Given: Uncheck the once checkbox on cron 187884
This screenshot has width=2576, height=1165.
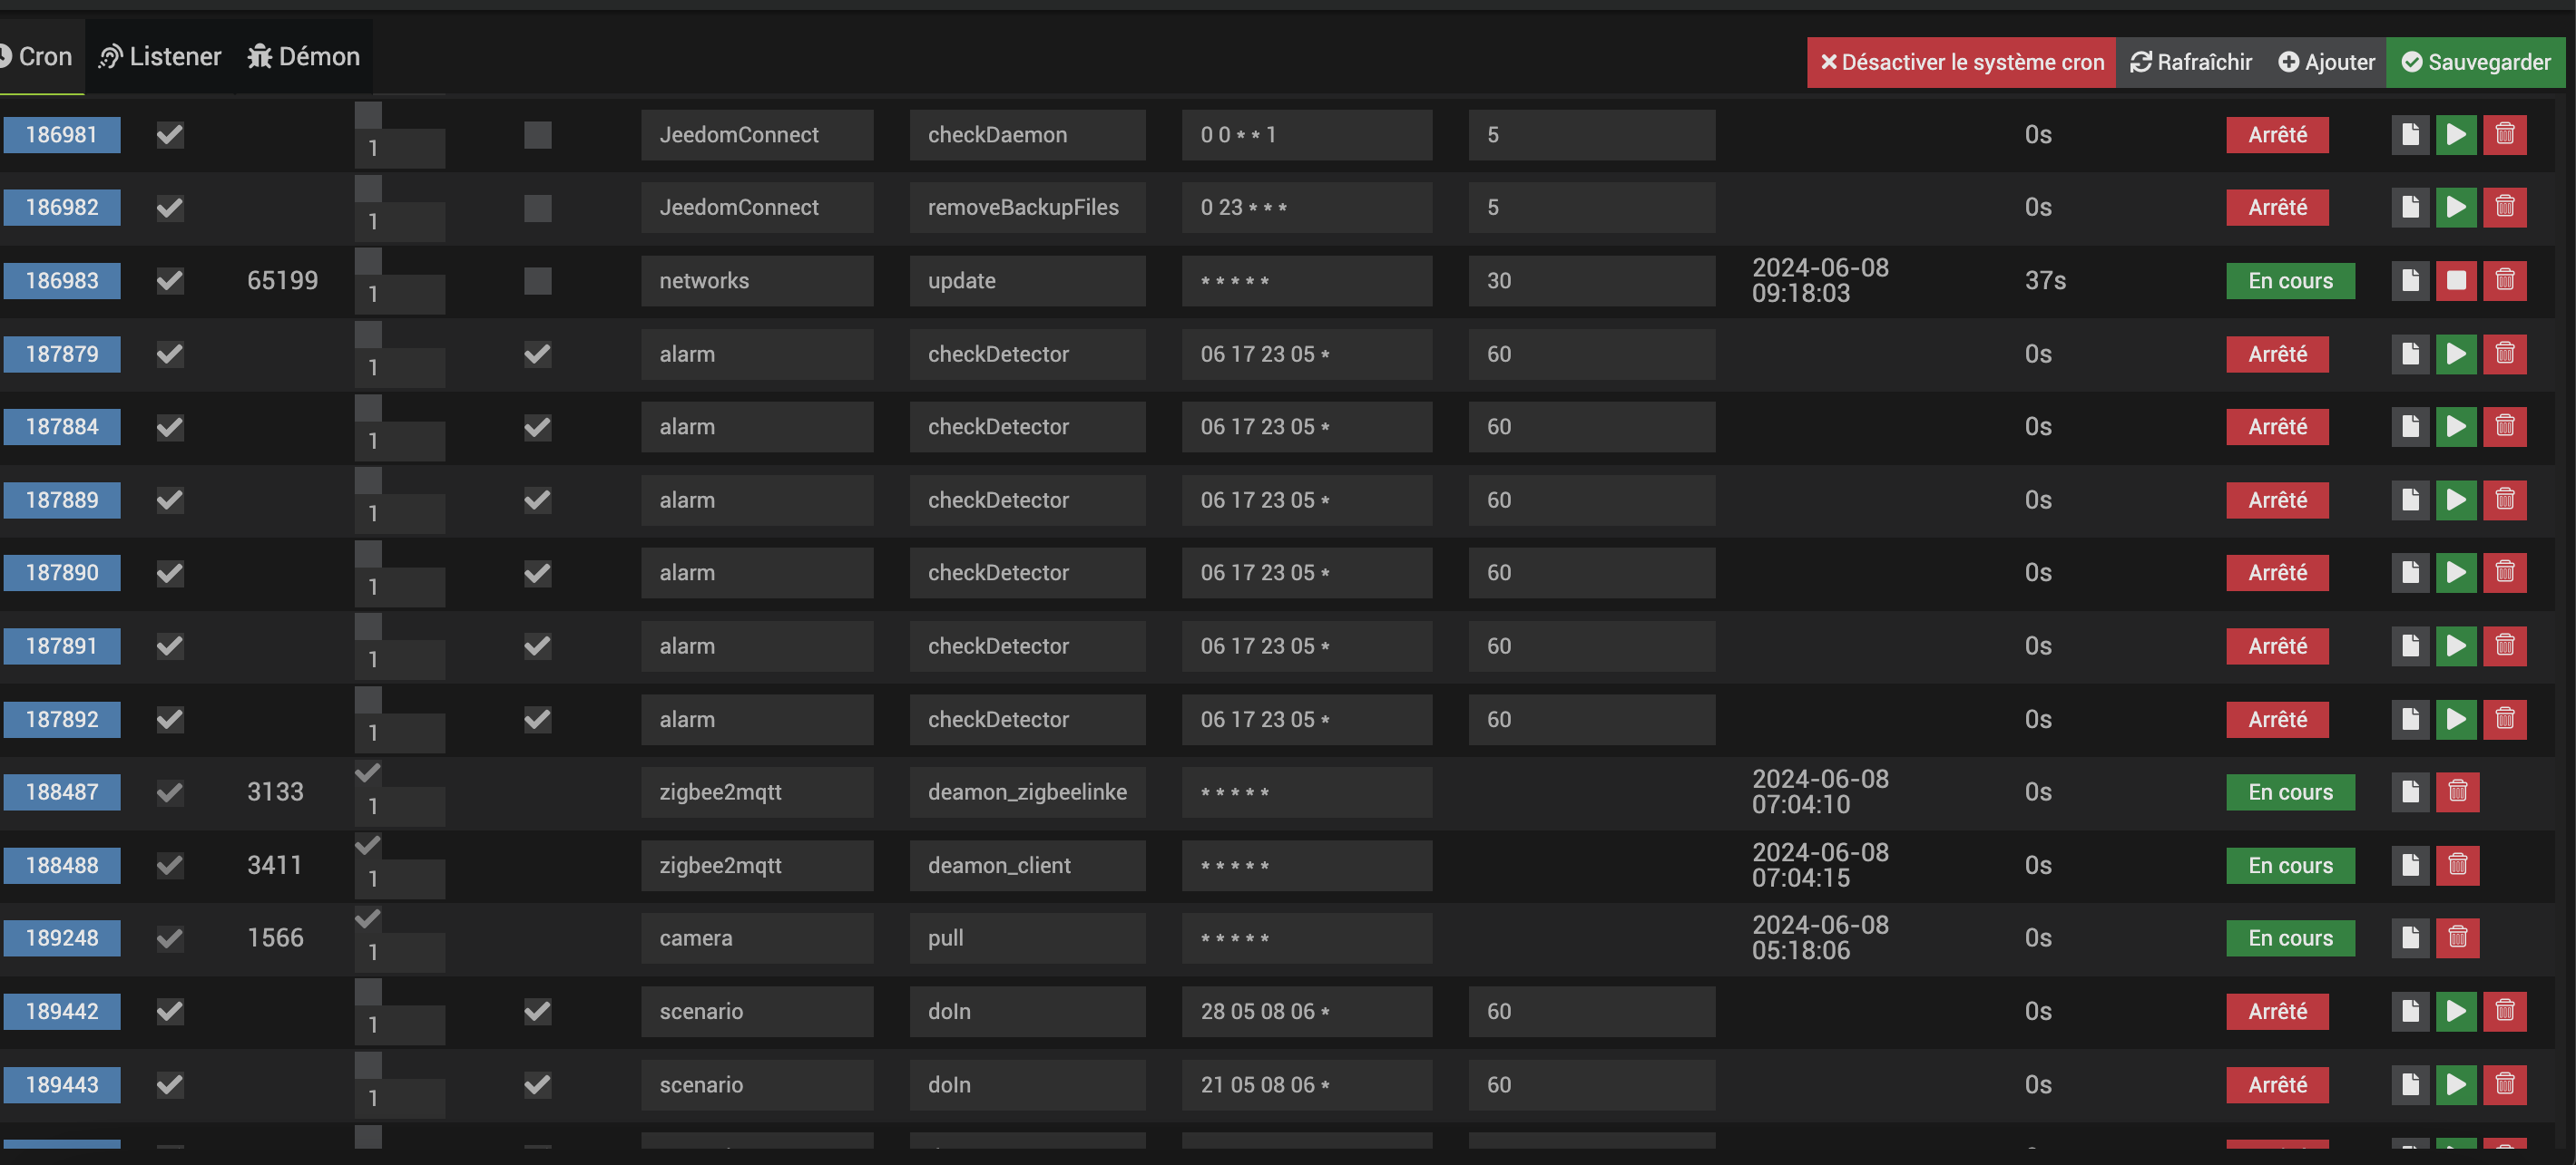Looking at the screenshot, I should click(537, 427).
